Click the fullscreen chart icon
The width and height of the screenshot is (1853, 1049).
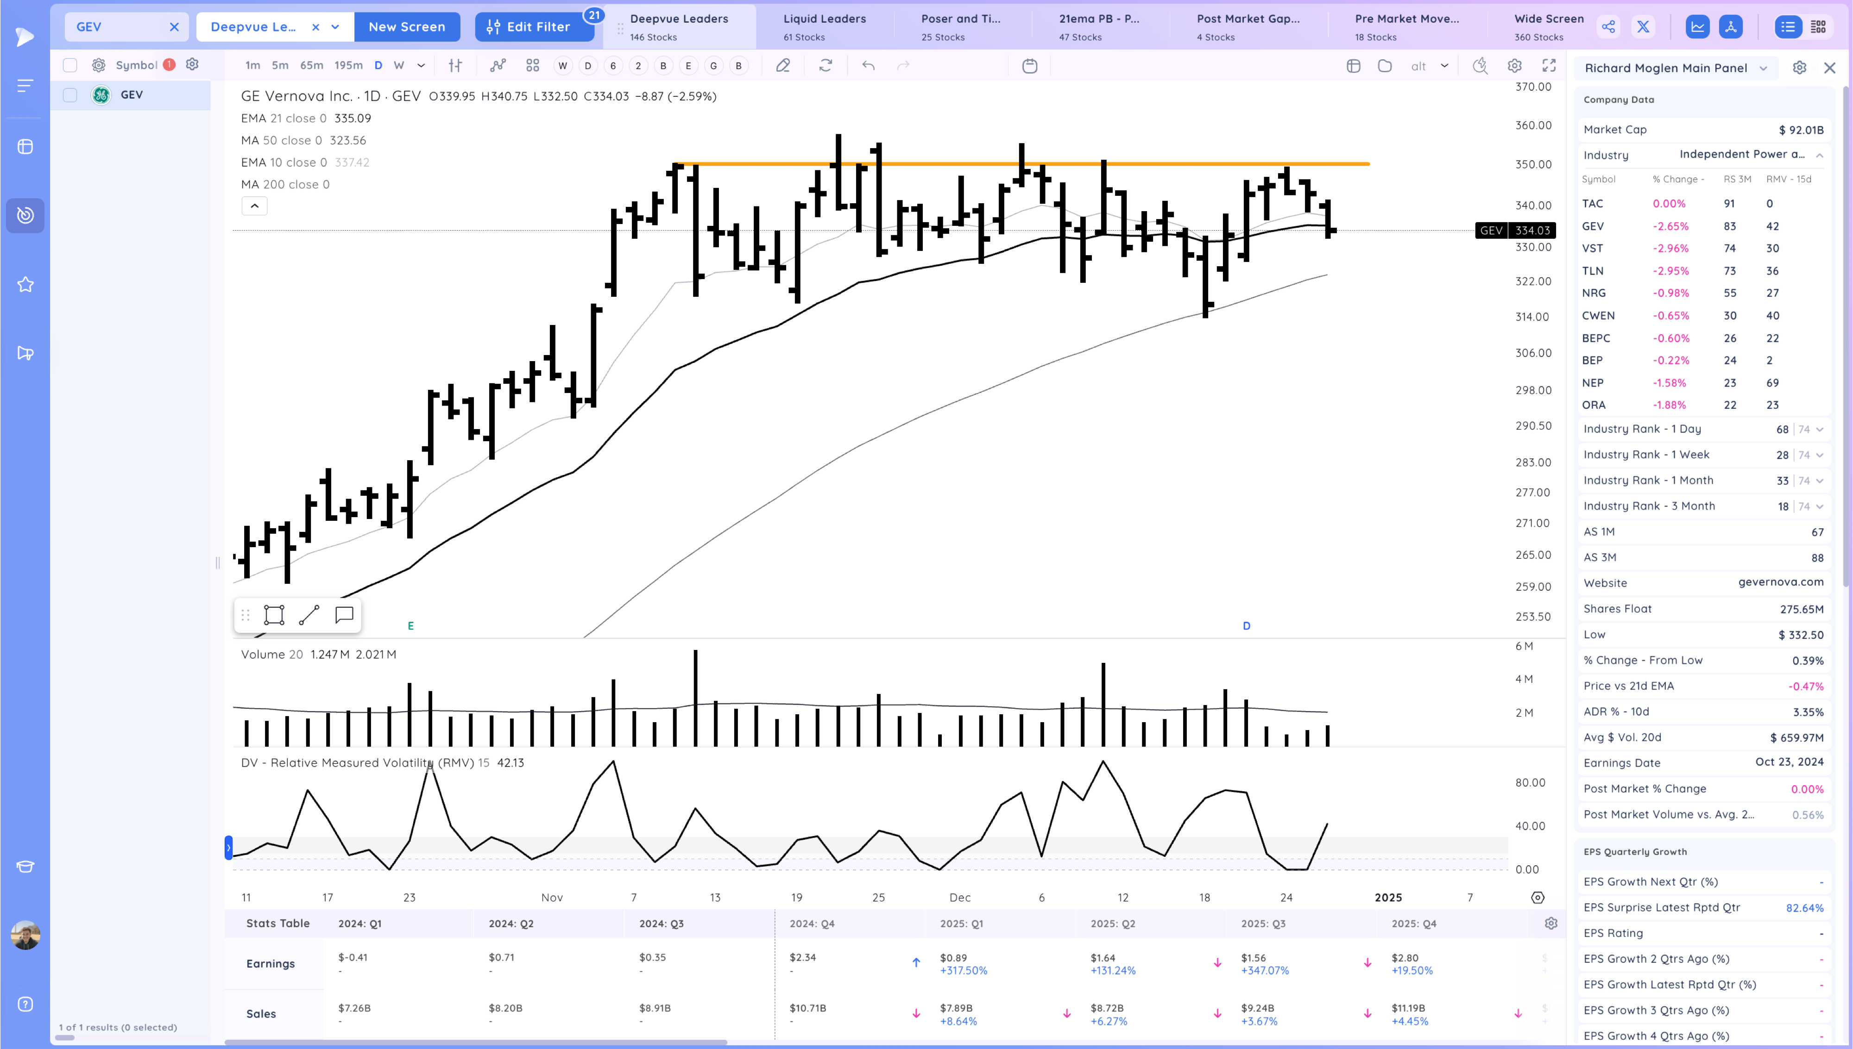(1549, 66)
